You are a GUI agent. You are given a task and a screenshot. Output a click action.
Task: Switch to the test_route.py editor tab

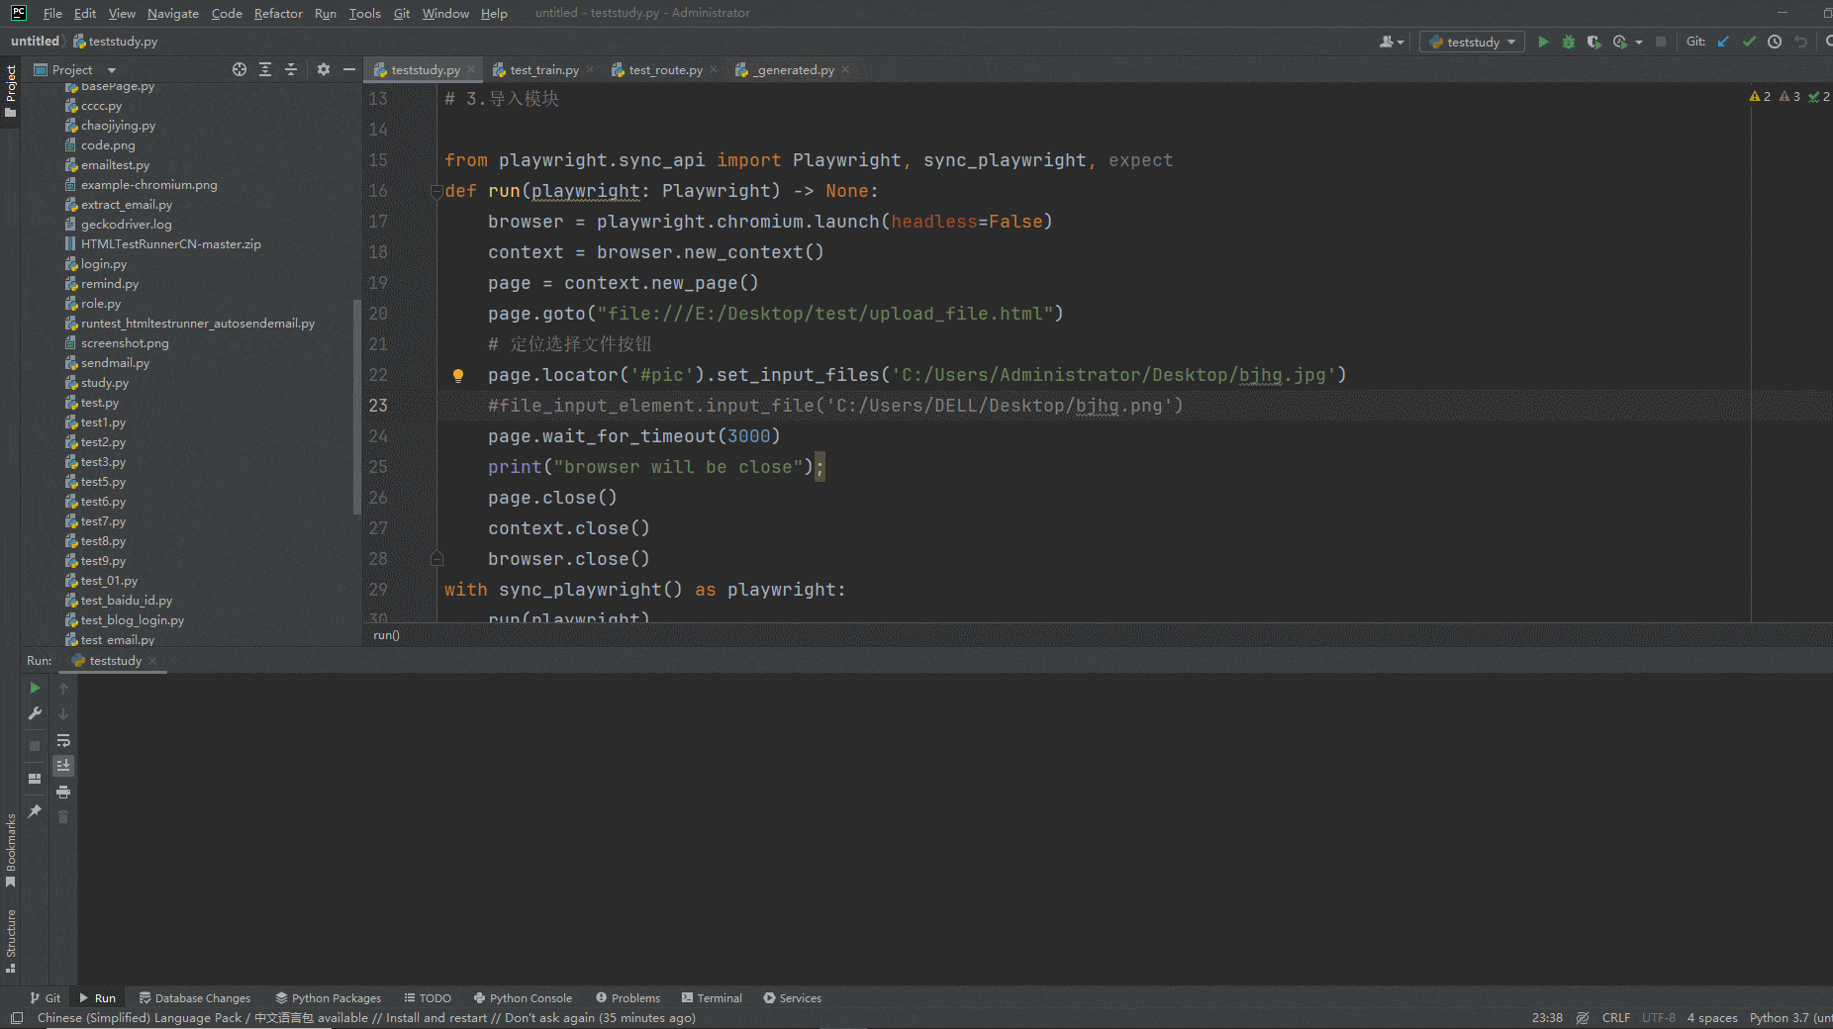pos(665,70)
